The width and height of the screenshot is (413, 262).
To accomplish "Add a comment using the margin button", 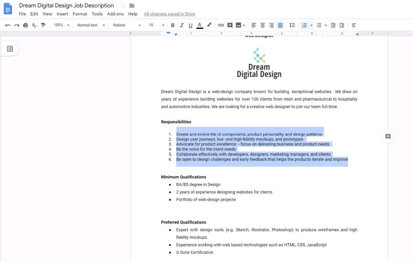I will point(388,136).
